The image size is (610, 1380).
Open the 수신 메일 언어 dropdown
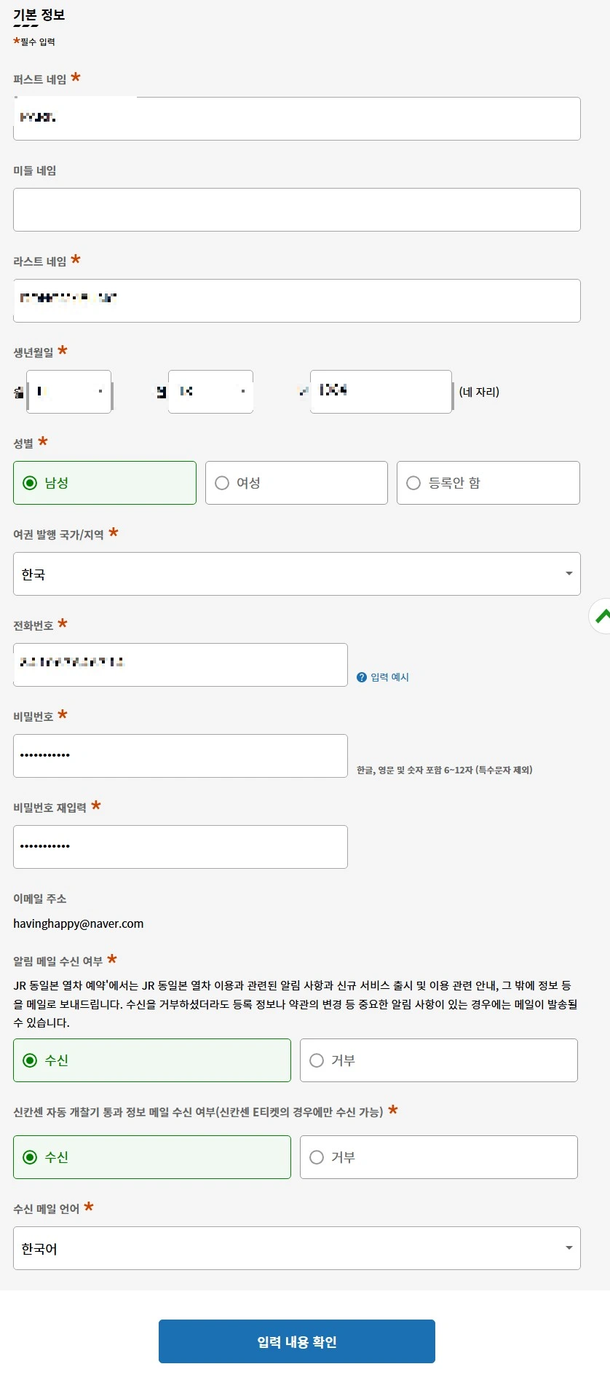pyautogui.click(x=296, y=1248)
